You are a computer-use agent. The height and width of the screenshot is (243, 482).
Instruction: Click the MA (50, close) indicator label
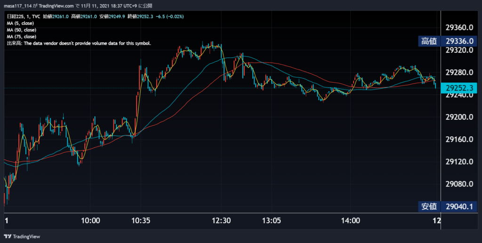point(22,30)
